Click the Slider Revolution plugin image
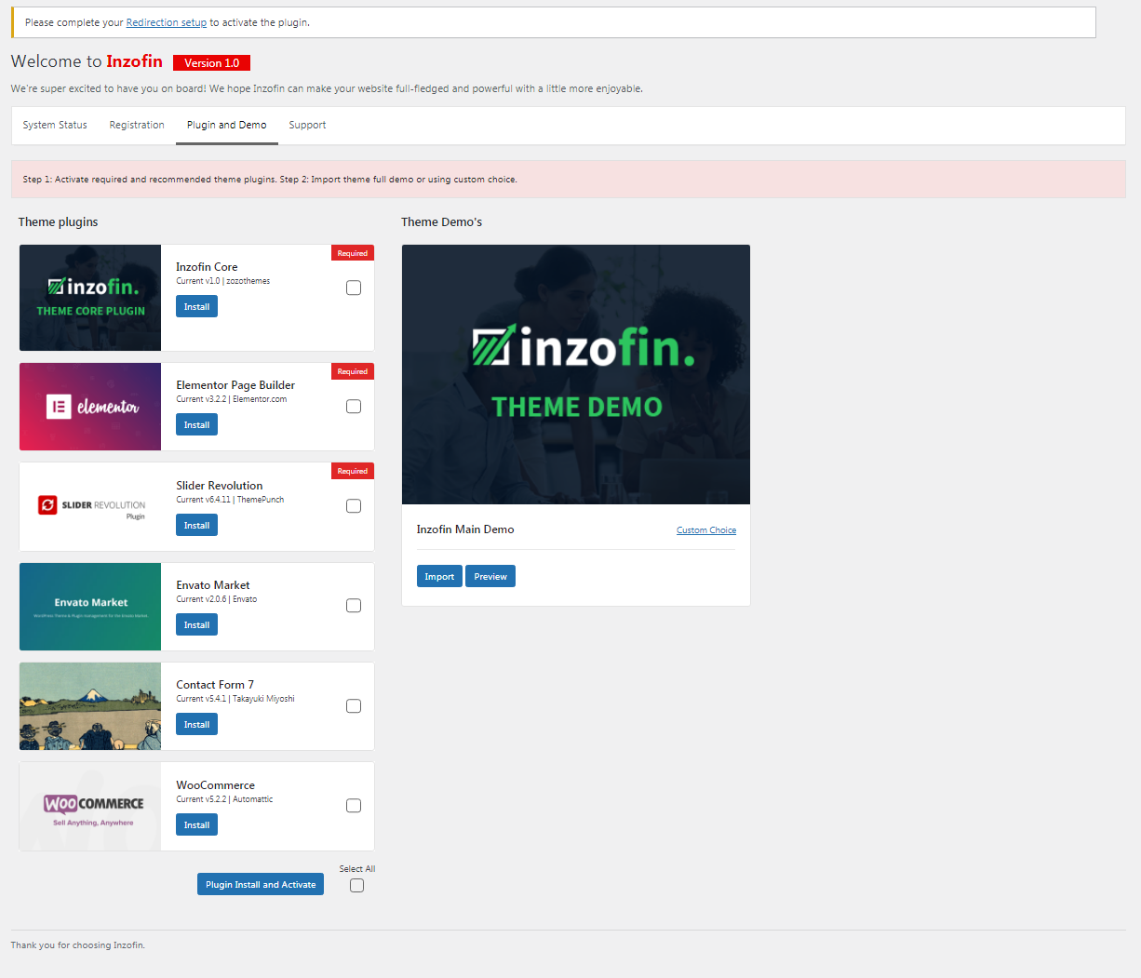This screenshot has width=1141, height=978. coord(90,506)
